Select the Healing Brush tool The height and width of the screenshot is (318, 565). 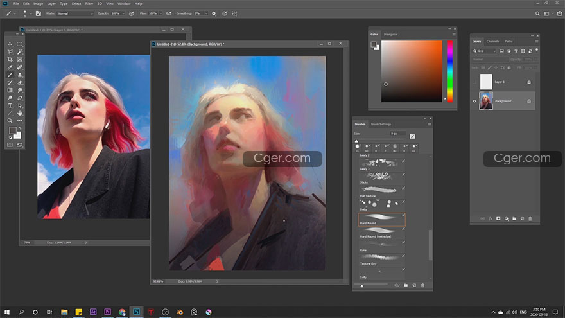click(20, 67)
